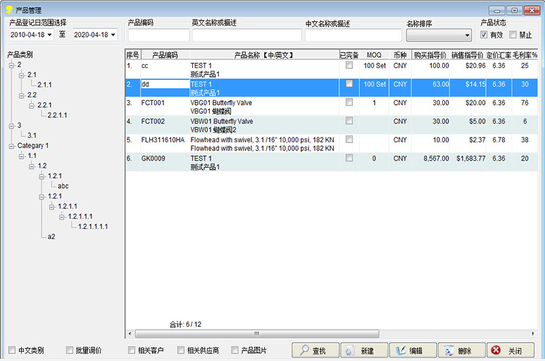Click the red X 关闭 close icon

(495, 351)
